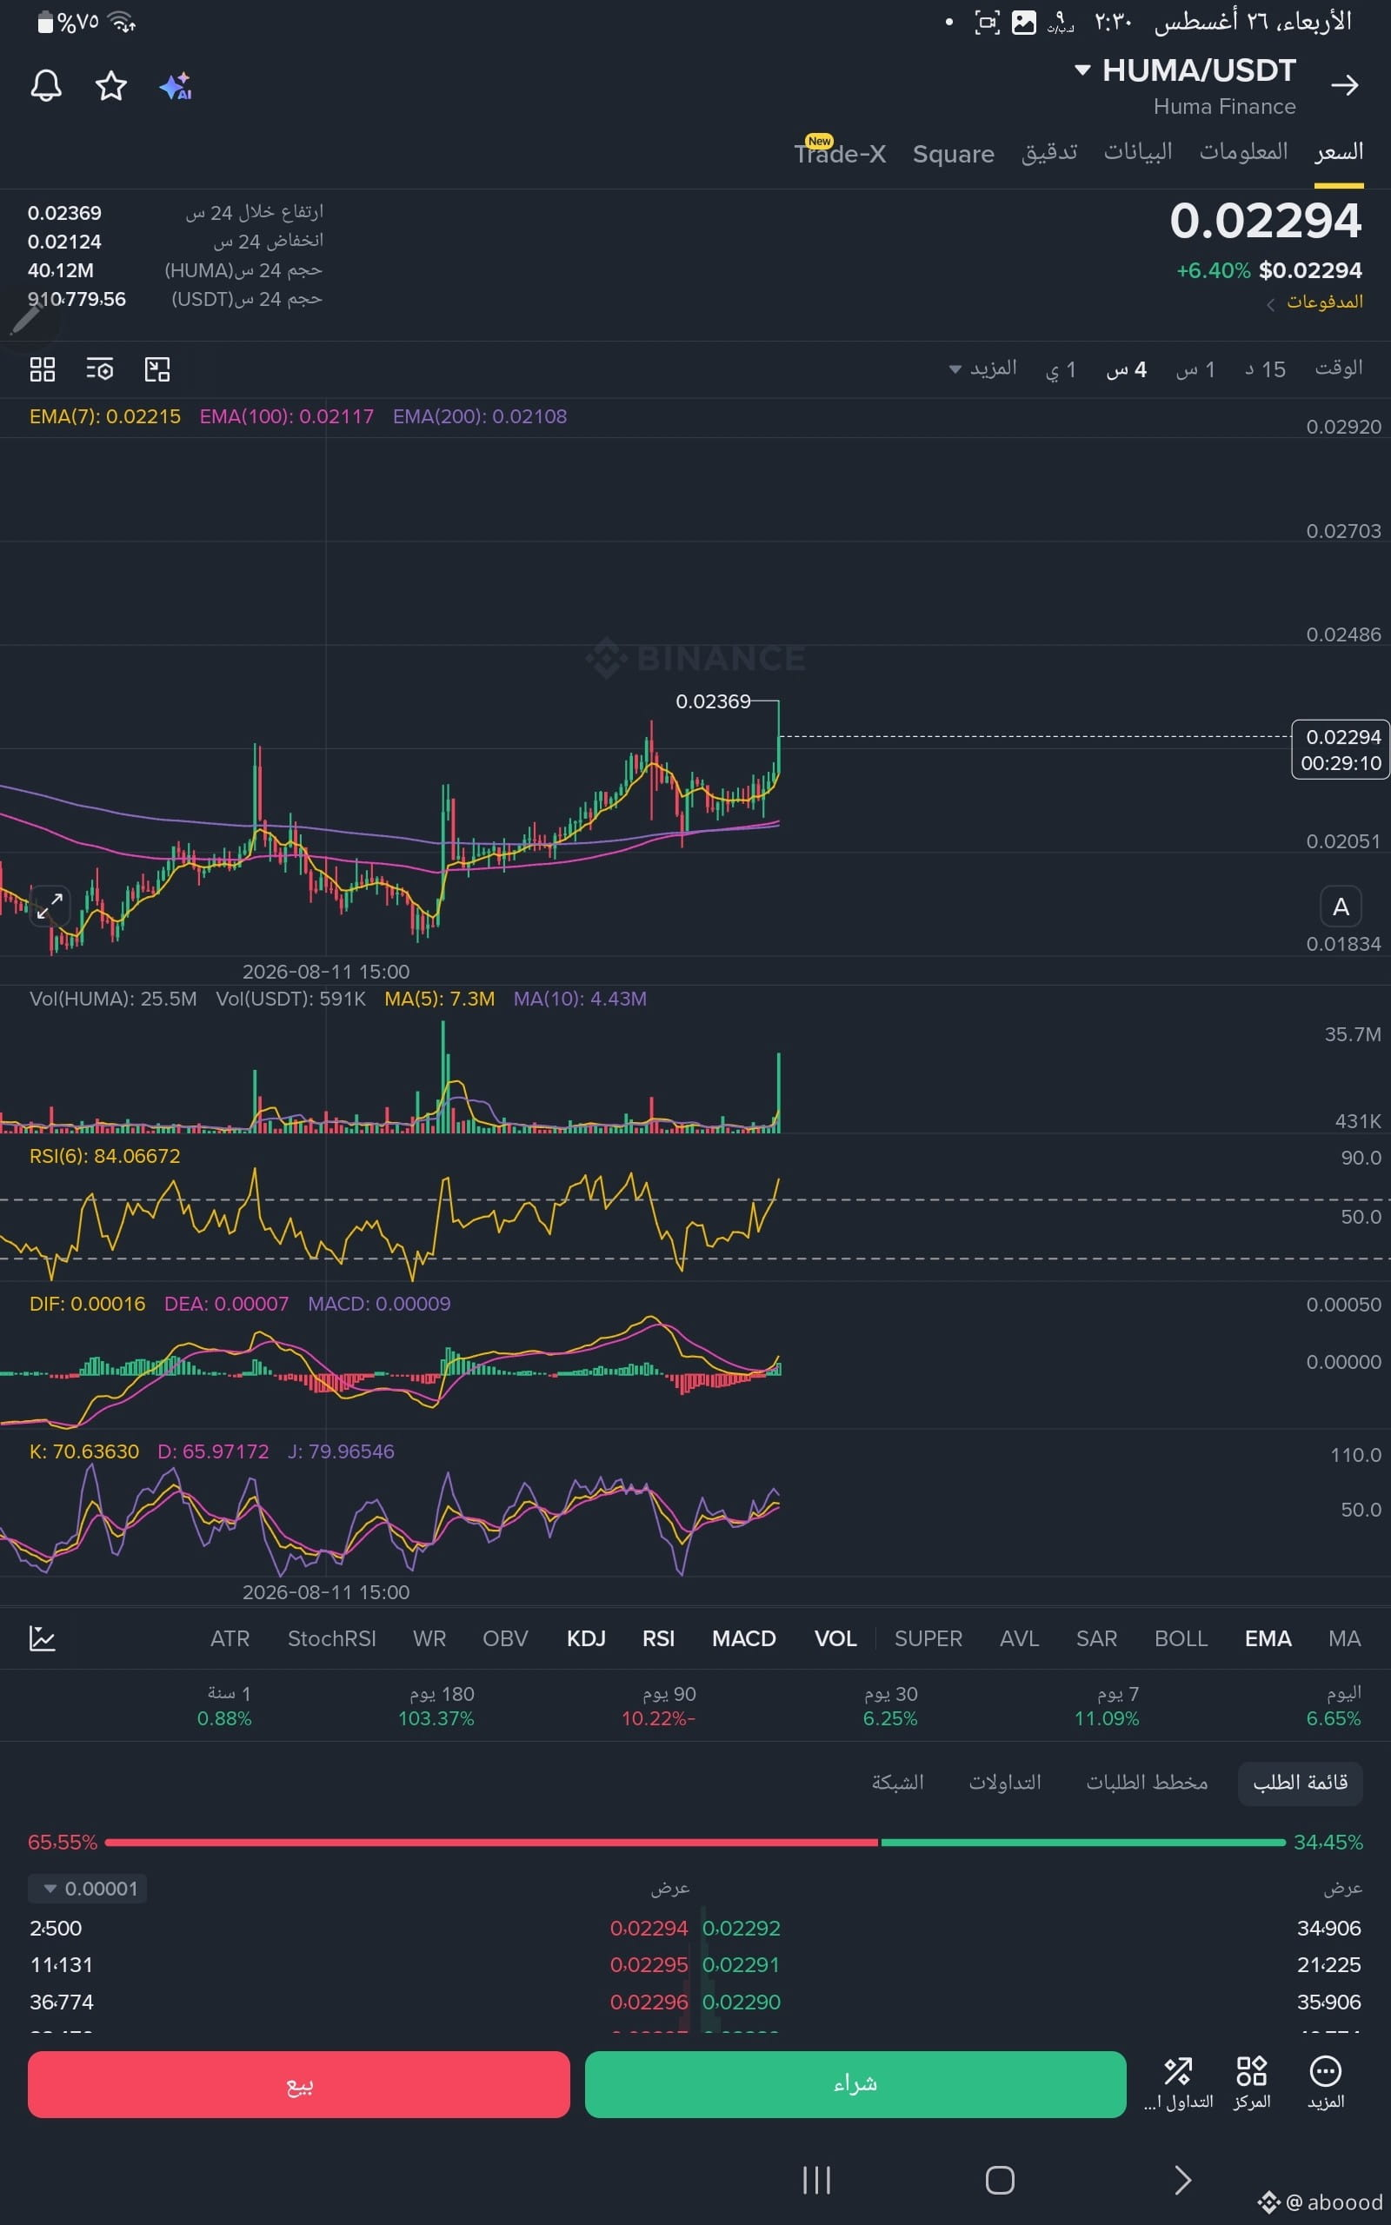
Task: Expand the HUMA/USDT pair selector dropdown
Action: 1186,70
